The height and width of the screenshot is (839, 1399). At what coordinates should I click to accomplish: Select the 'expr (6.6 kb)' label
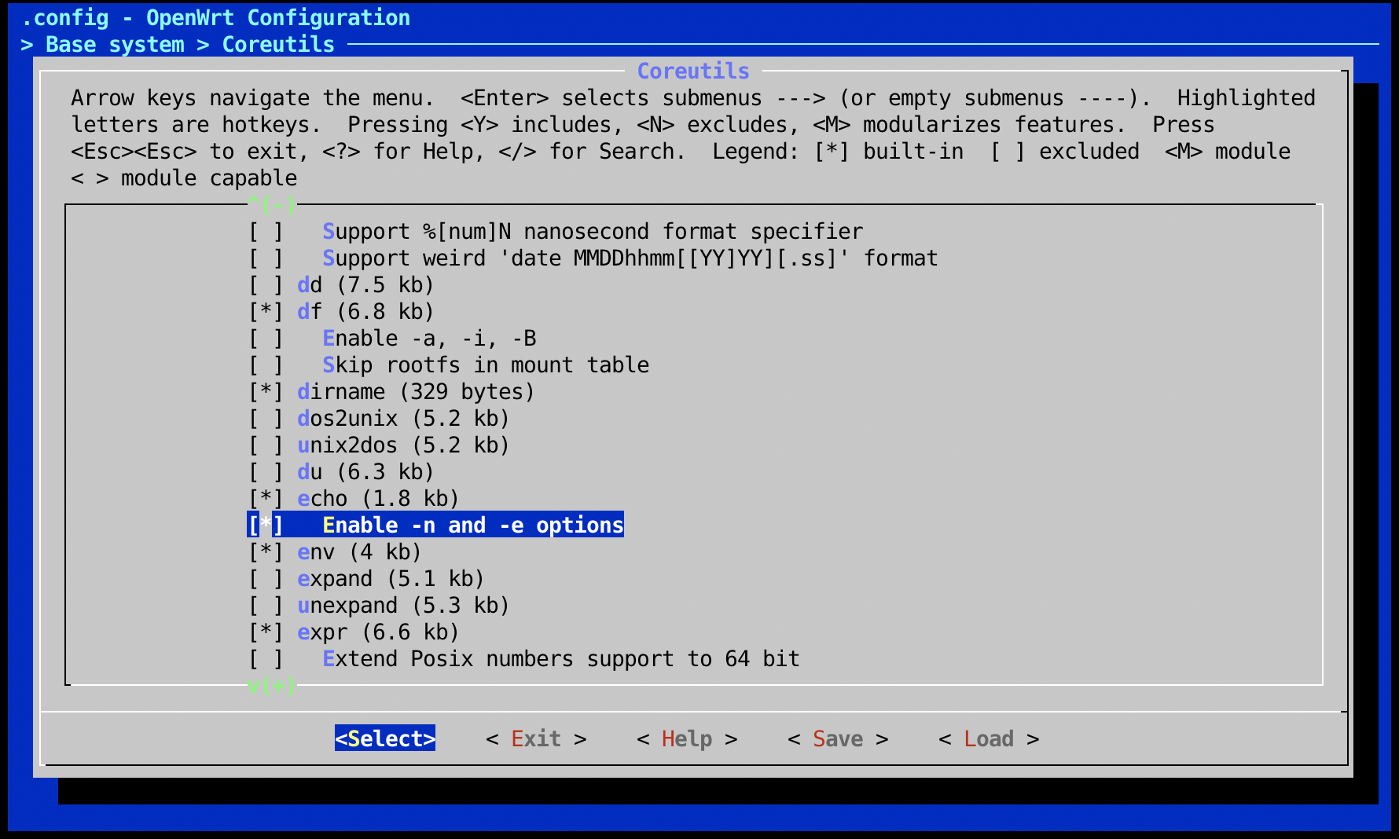coord(378,632)
